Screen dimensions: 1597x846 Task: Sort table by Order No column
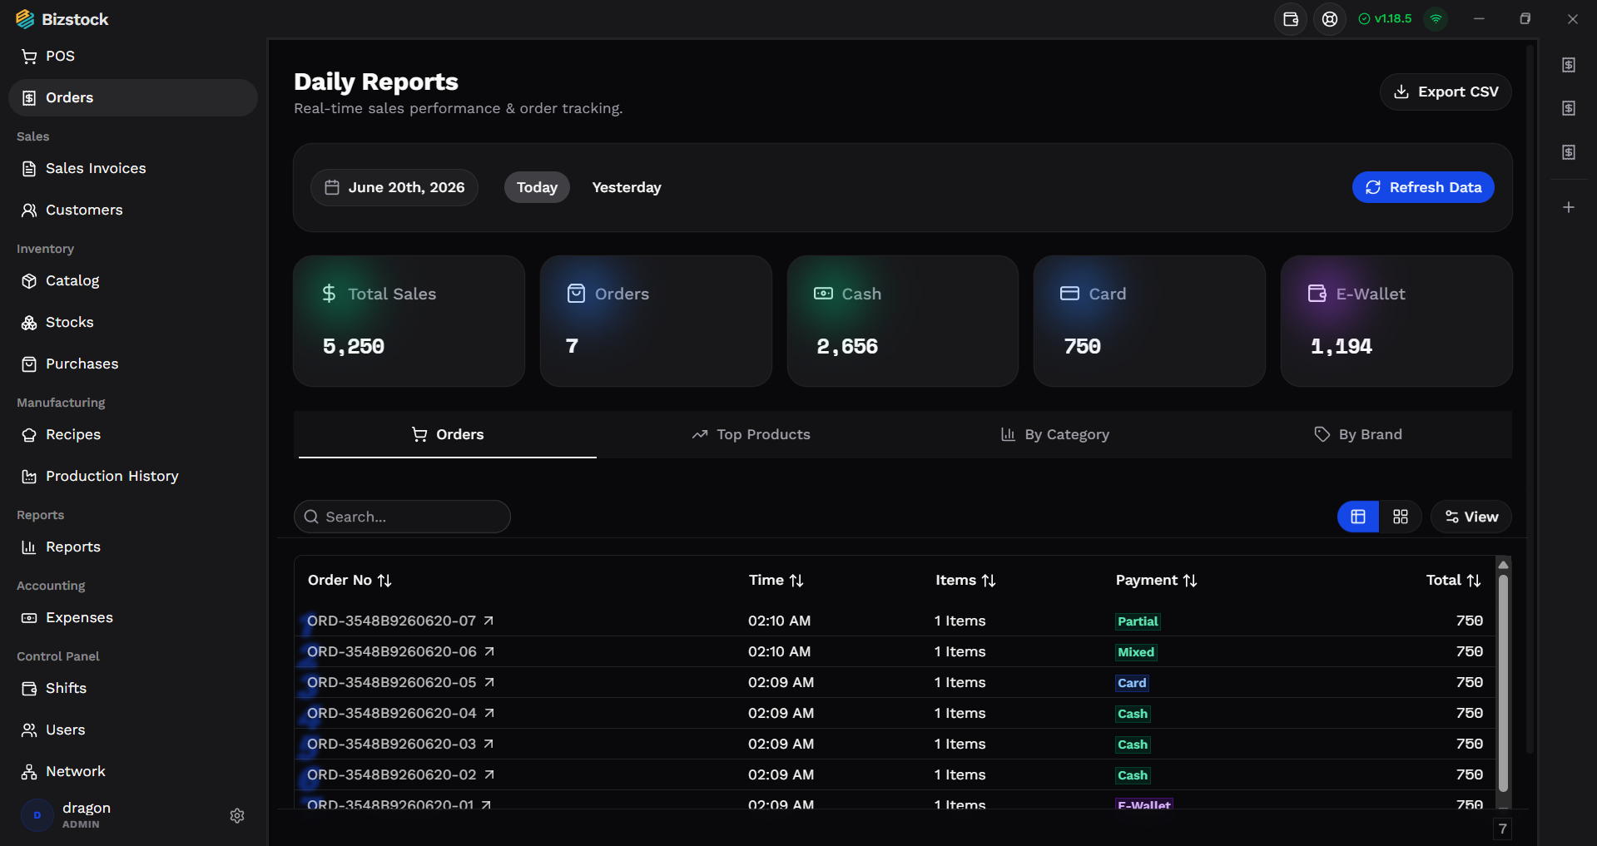point(350,580)
